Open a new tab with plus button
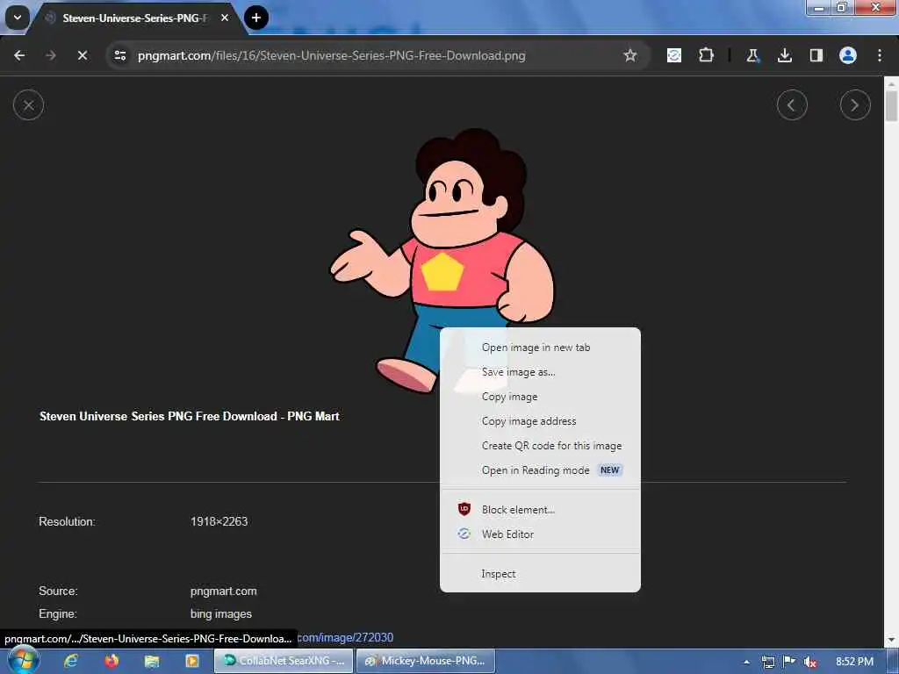Screen dimensions: 899x674 click(x=256, y=18)
